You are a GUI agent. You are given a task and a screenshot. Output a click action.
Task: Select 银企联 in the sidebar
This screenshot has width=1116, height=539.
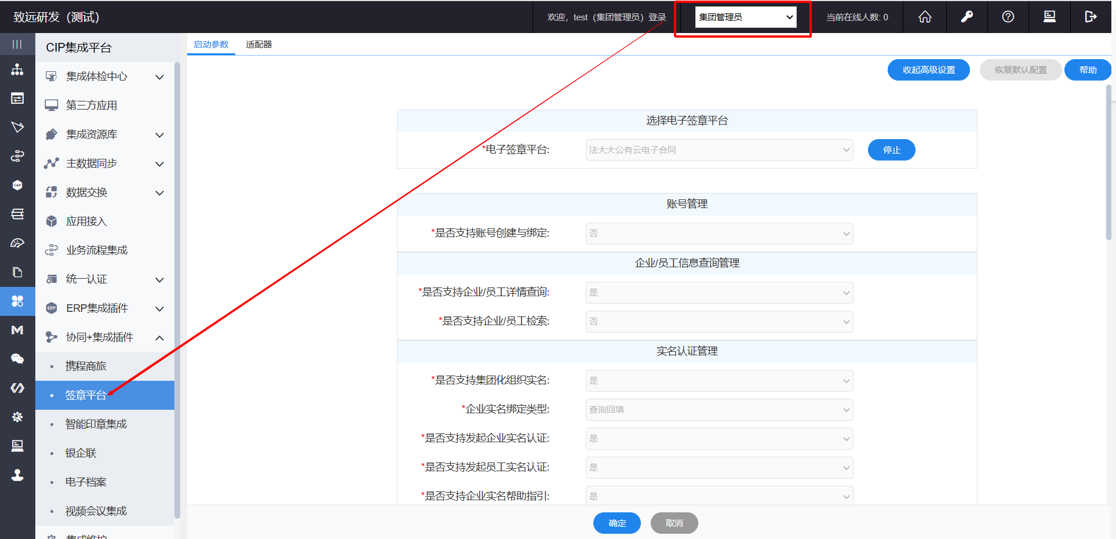click(105, 453)
